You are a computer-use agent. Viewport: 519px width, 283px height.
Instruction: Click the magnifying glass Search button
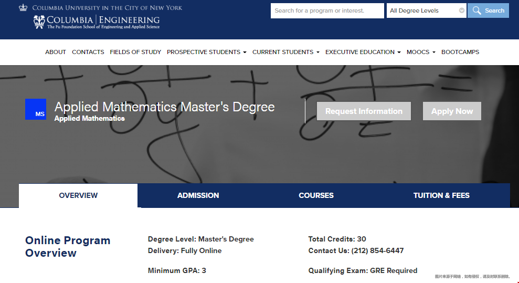click(488, 11)
